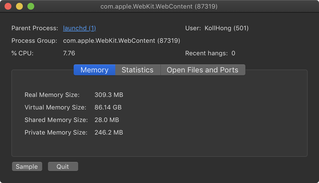Open the launchd (1) parent process link
Screen dimensions: 319x183
(x=79, y=28)
